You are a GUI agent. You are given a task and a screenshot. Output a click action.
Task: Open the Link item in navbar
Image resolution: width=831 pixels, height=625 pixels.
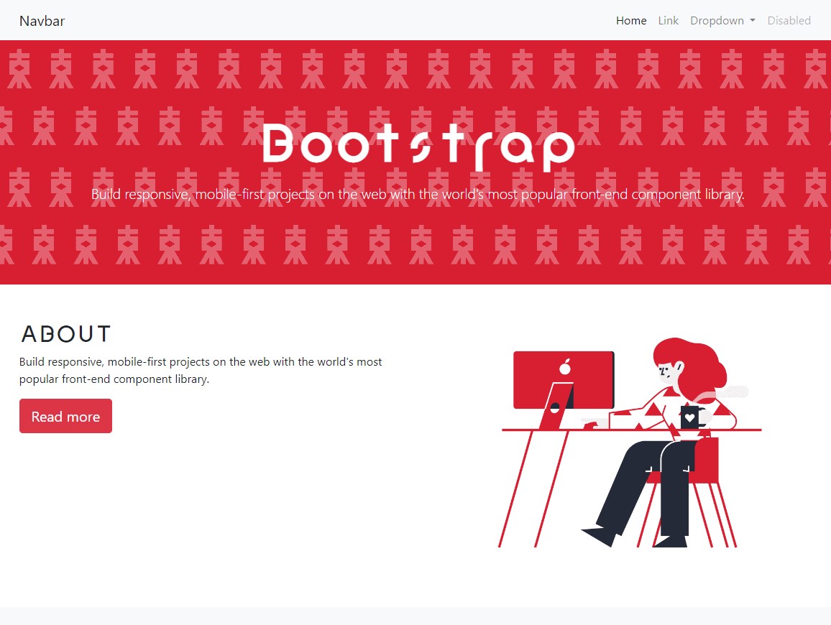coord(668,21)
